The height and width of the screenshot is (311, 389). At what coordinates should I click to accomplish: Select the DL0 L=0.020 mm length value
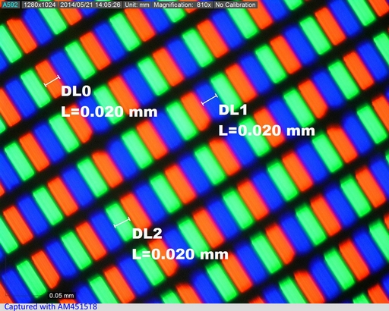(x=109, y=112)
